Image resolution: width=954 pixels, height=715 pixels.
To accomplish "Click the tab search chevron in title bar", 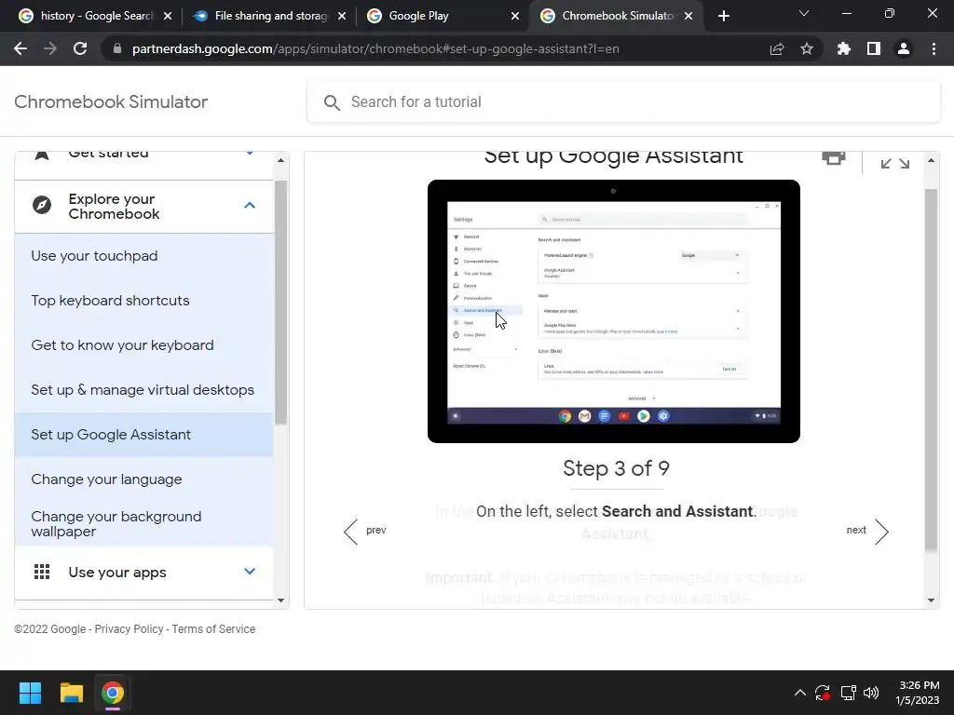I will pos(804,13).
